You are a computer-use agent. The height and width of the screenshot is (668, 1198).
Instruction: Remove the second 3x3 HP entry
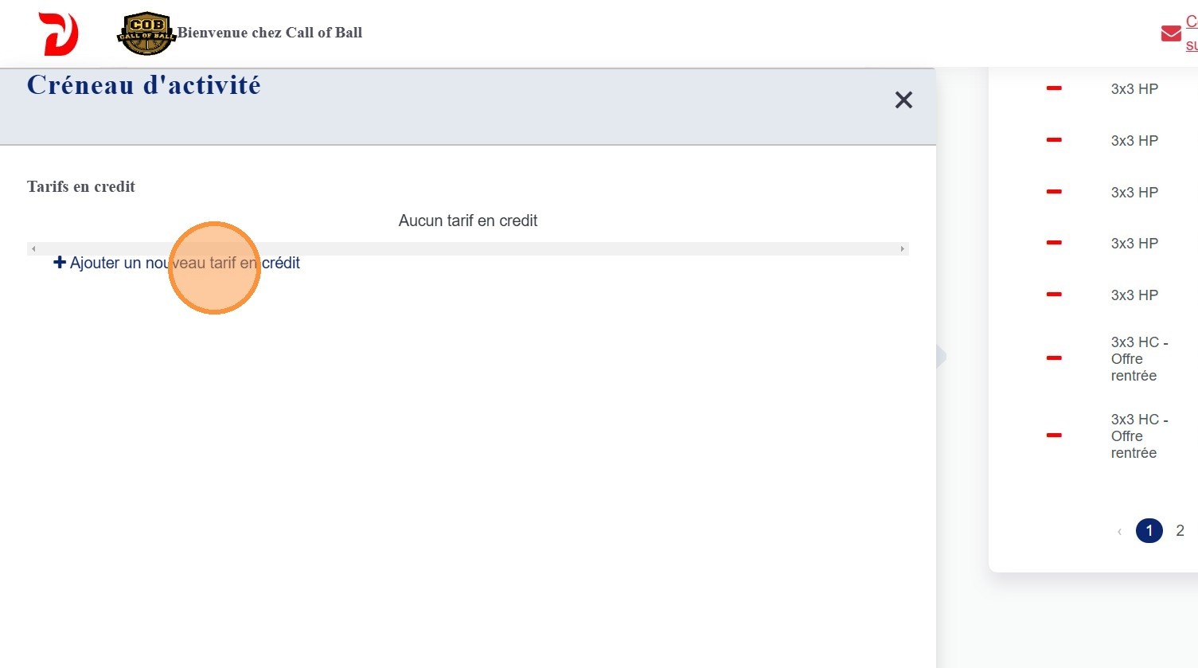(x=1054, y=140)
